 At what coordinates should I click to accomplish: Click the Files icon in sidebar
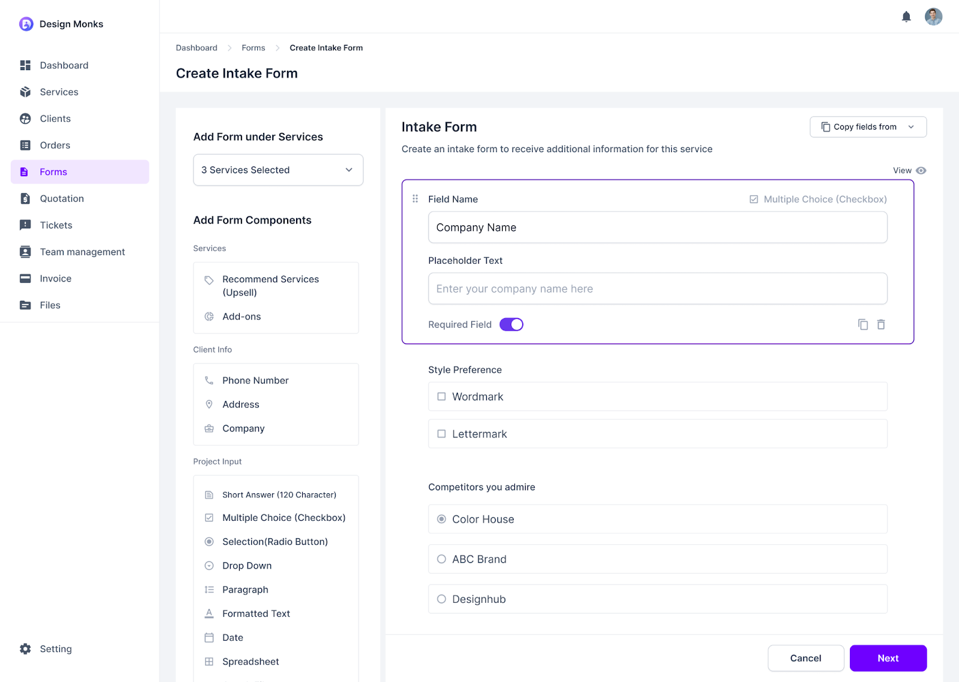(x=25, y=305)
